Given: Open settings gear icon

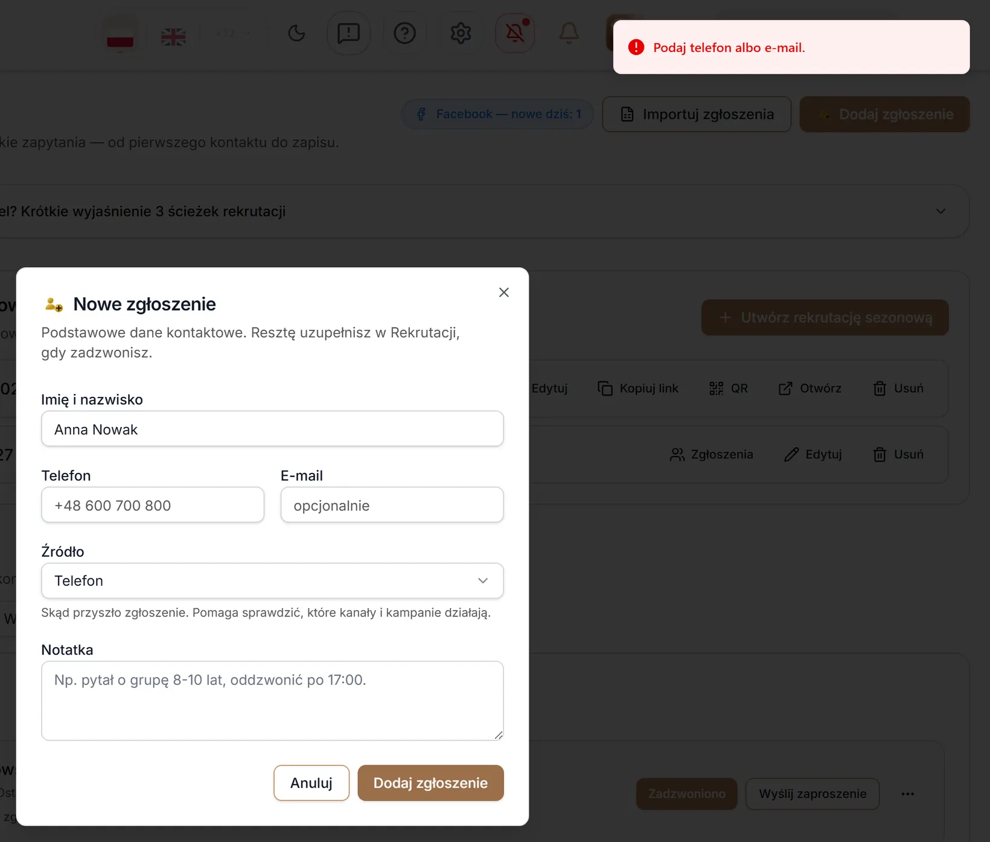Looking at the screenshot, I should click(461, 33).
